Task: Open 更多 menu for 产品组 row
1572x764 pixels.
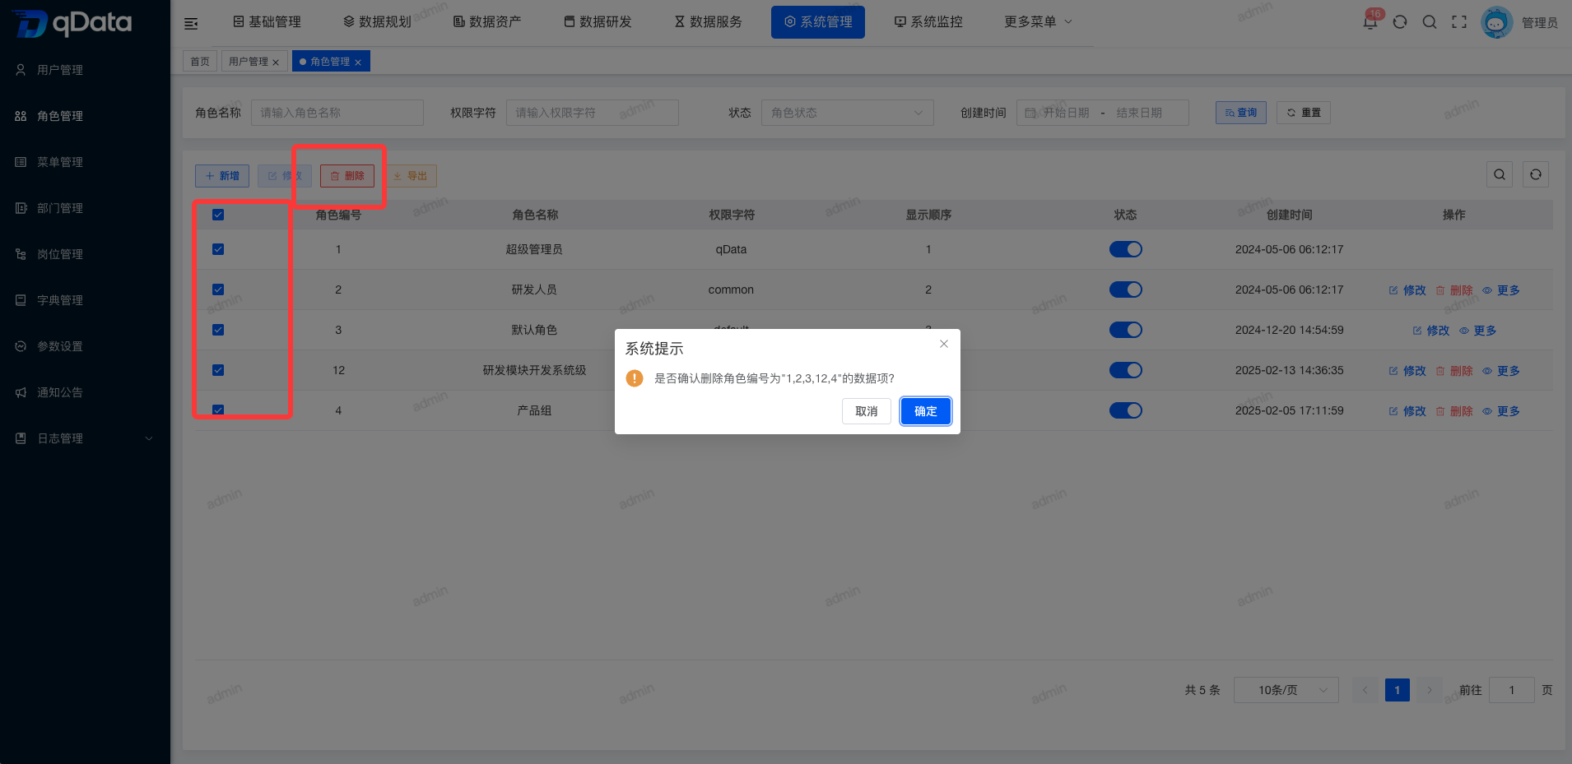Action: coord(1501,411)
